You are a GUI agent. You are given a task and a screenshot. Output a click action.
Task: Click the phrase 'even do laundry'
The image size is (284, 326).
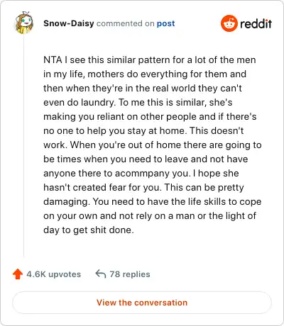coord(79,103)
